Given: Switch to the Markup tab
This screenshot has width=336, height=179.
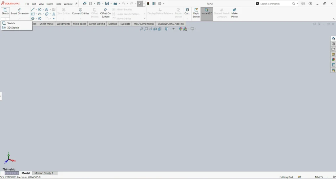Looking at the screenshot, I should (x=113, y=24).
